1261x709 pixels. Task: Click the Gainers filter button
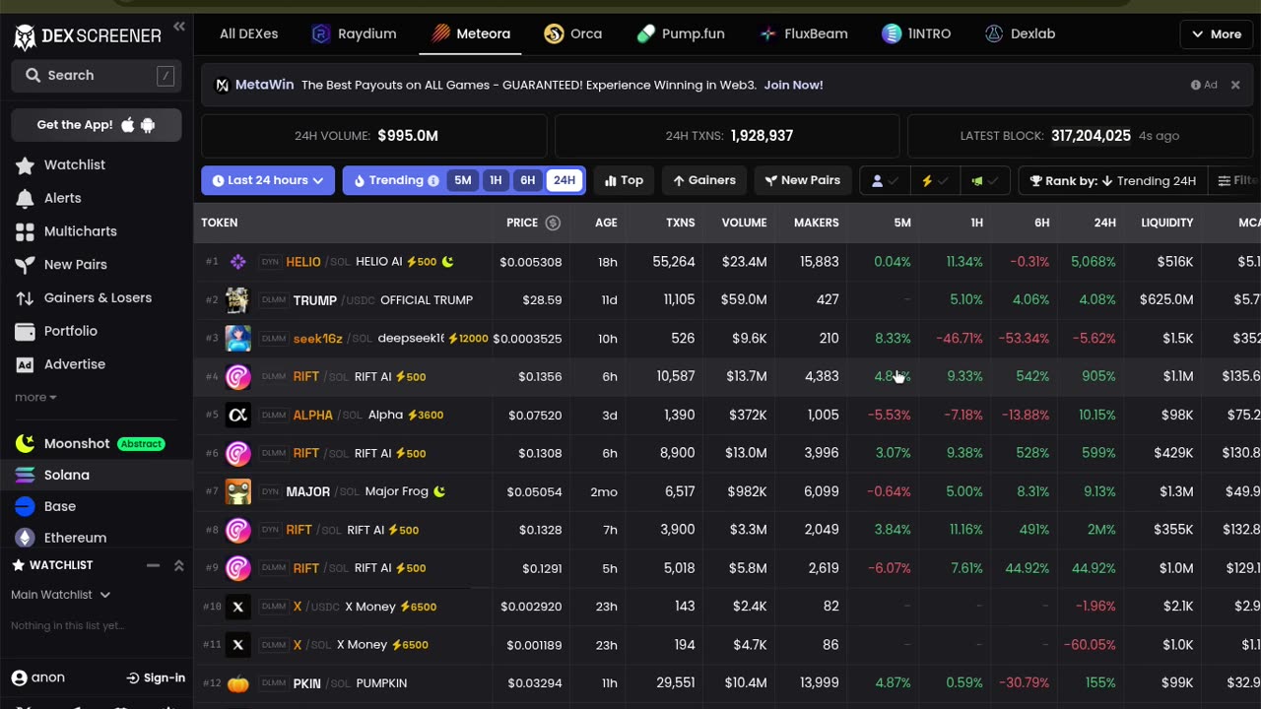(x=704, y=180)
